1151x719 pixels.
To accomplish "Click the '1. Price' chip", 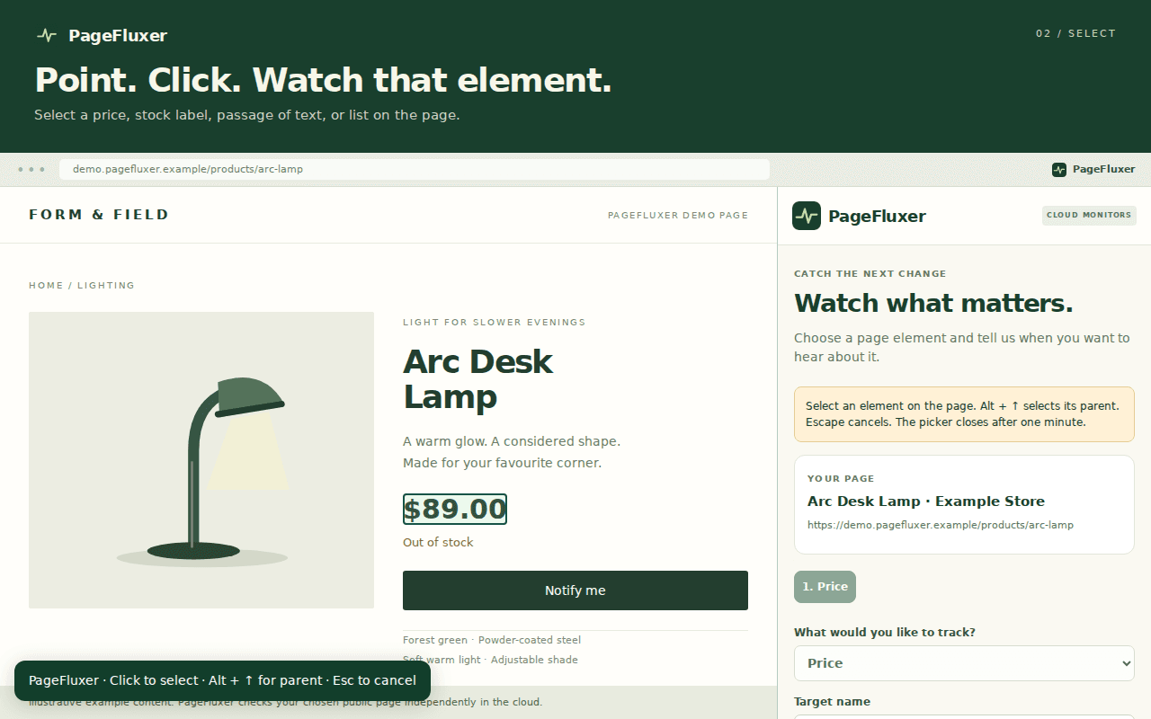I will coord(825,587).
